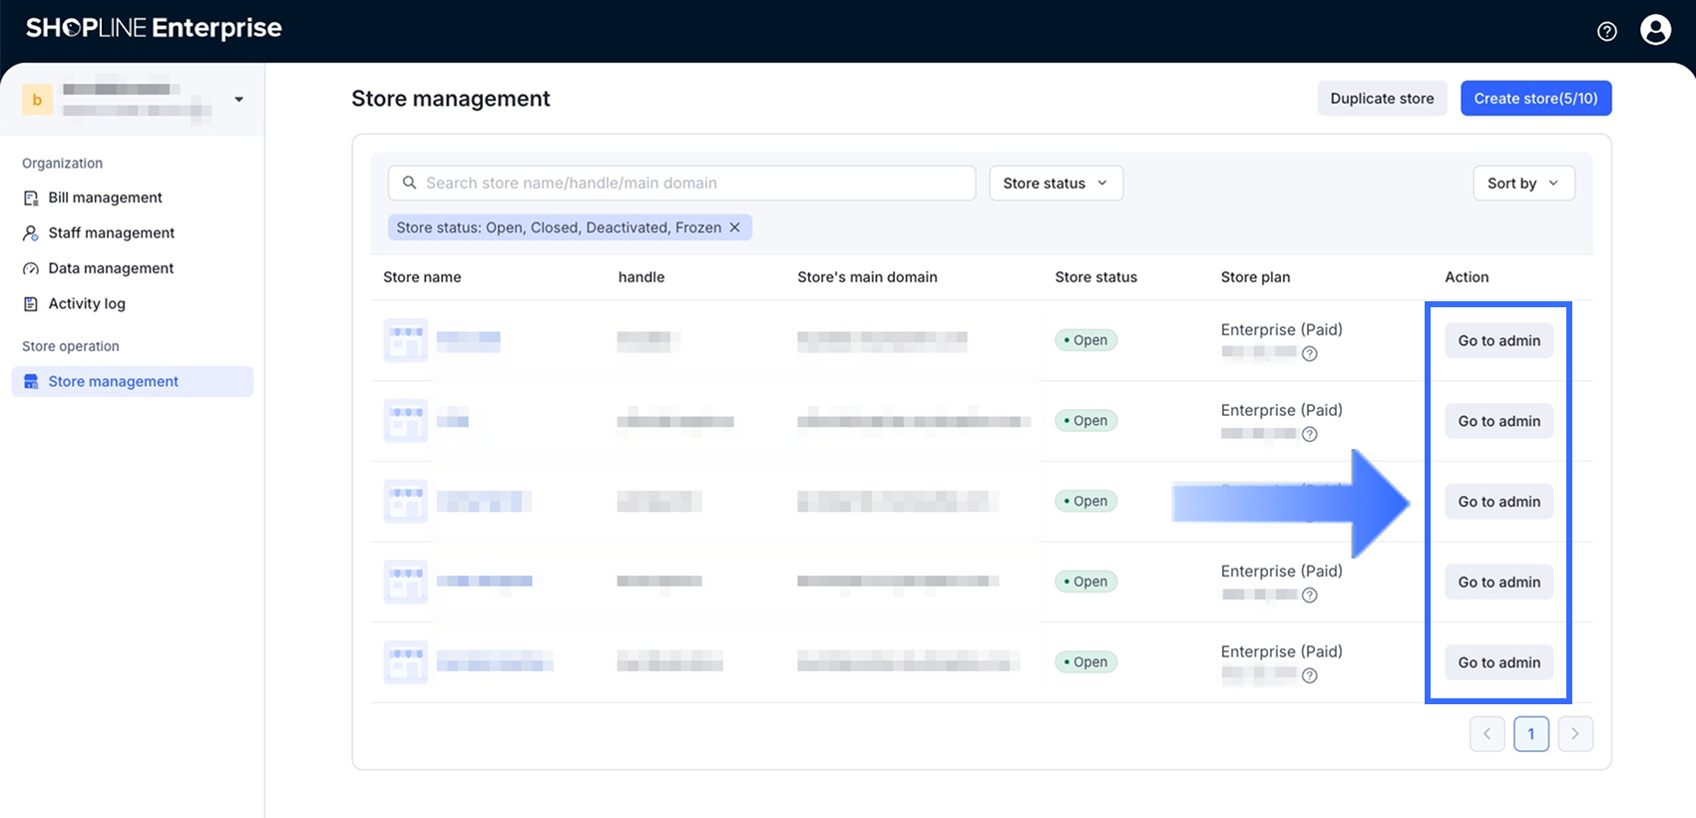
Task: Open the Store status dropdown
Action: (1056, 183)
